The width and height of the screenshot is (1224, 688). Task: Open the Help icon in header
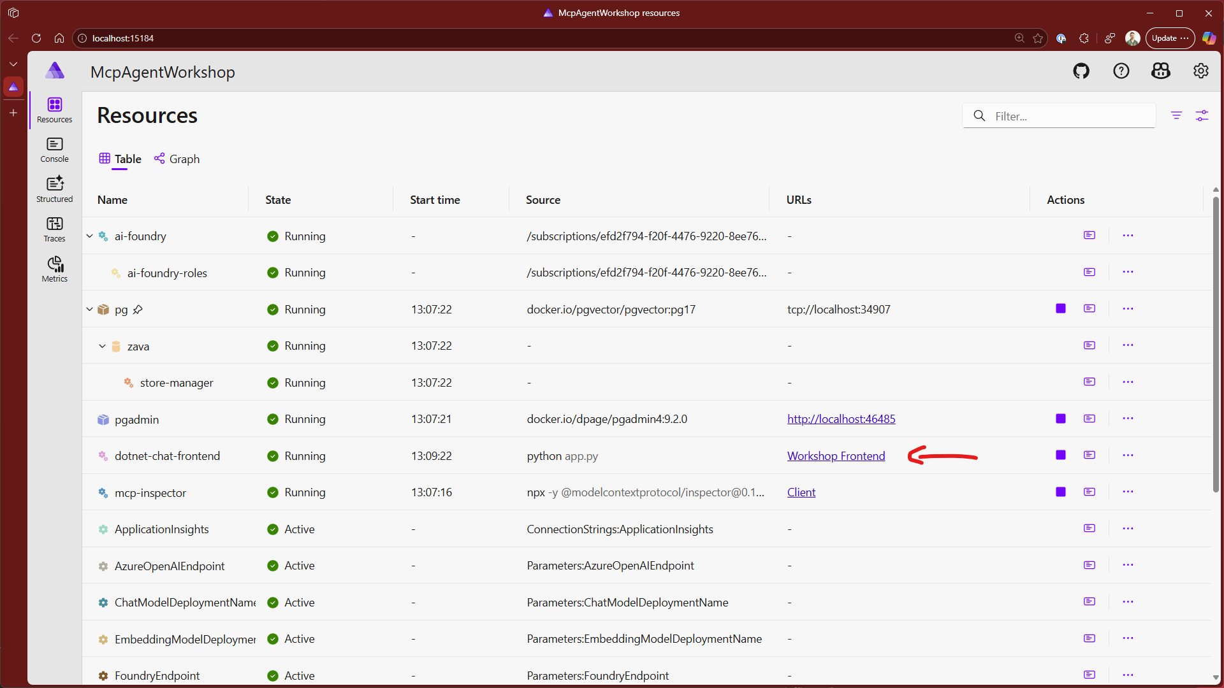click(1121, 71)
